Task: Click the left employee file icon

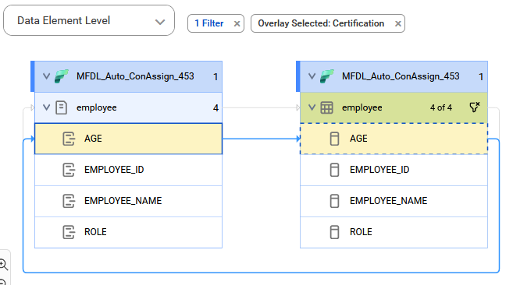Action: (x=61, y=107)
